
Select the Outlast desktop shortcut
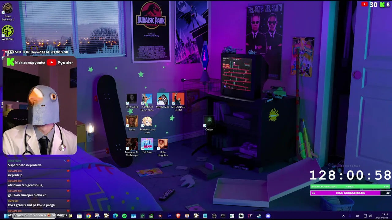(x=209, y=123)
